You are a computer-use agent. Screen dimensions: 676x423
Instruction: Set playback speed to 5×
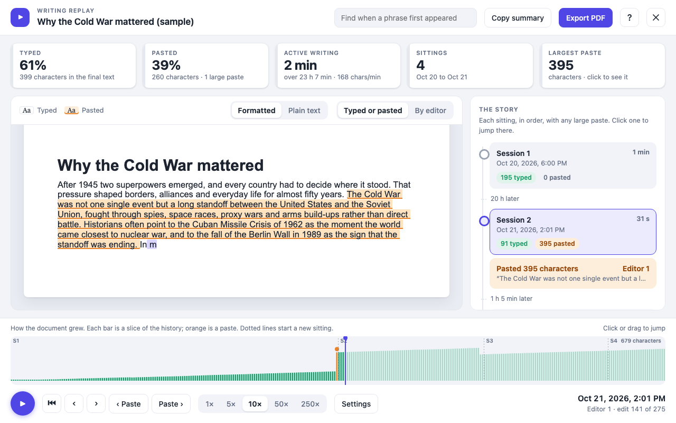tap(231, 404)
